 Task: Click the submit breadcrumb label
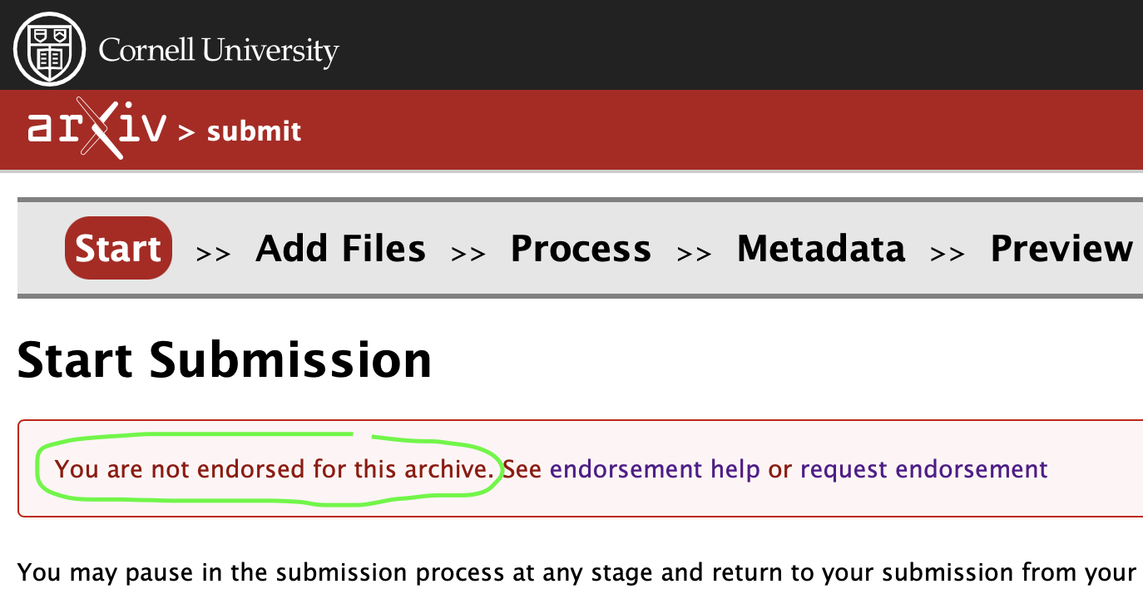coord(254,131)
